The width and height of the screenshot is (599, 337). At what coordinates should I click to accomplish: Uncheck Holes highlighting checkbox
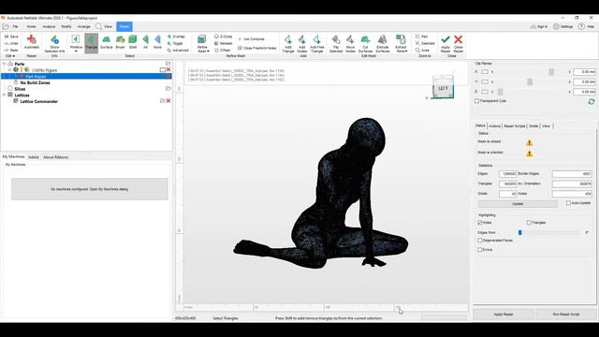coord(480,223)
